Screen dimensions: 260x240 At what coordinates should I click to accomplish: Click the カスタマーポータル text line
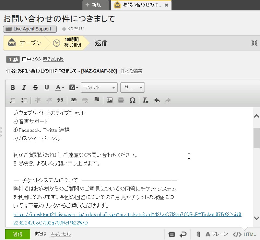pos(37,138)
